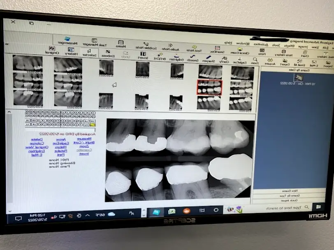Click the Print link
334x250 pixels.
click(61, 155)
